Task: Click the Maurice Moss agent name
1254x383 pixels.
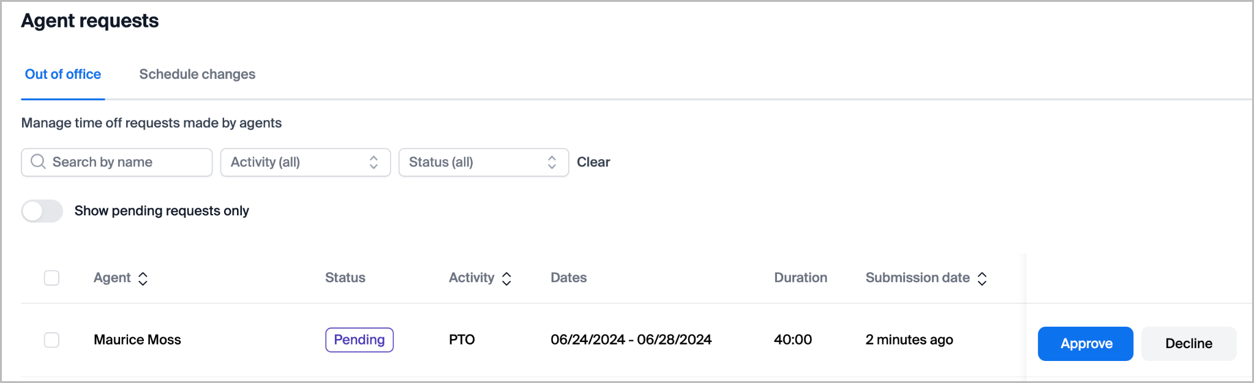Action: [x=137, y=340]
